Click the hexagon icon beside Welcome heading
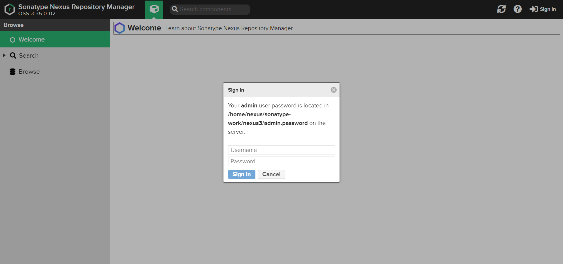Screen dimensions: 563x264 point(119,28)
